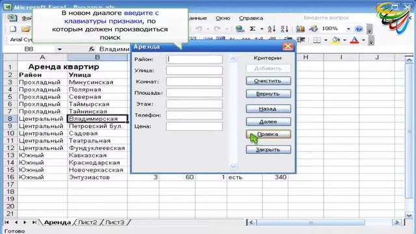Switch to the Лист3 sheet tab
This screenshot has height=234, width=416.
tap(114, 222)
